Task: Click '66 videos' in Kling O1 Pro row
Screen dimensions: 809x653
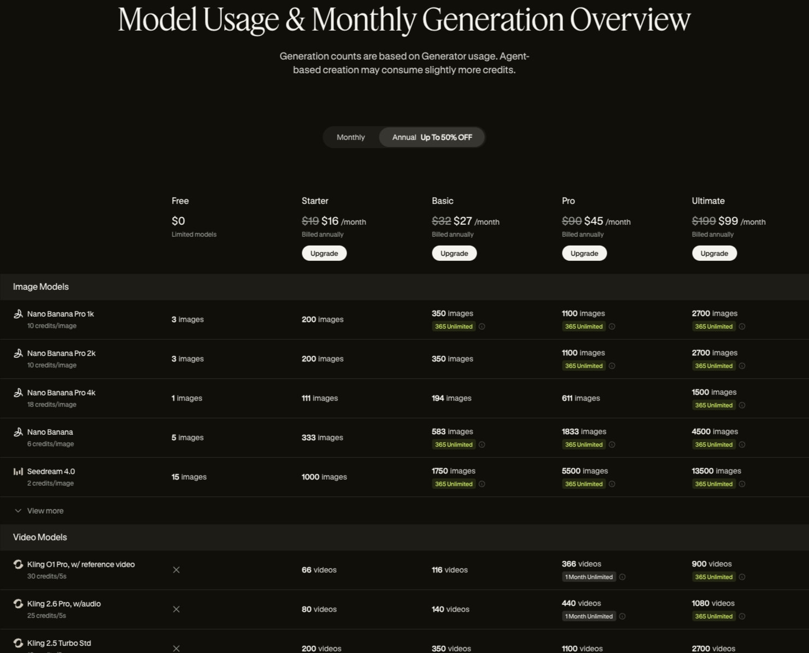Action: (x=319, y=570)
